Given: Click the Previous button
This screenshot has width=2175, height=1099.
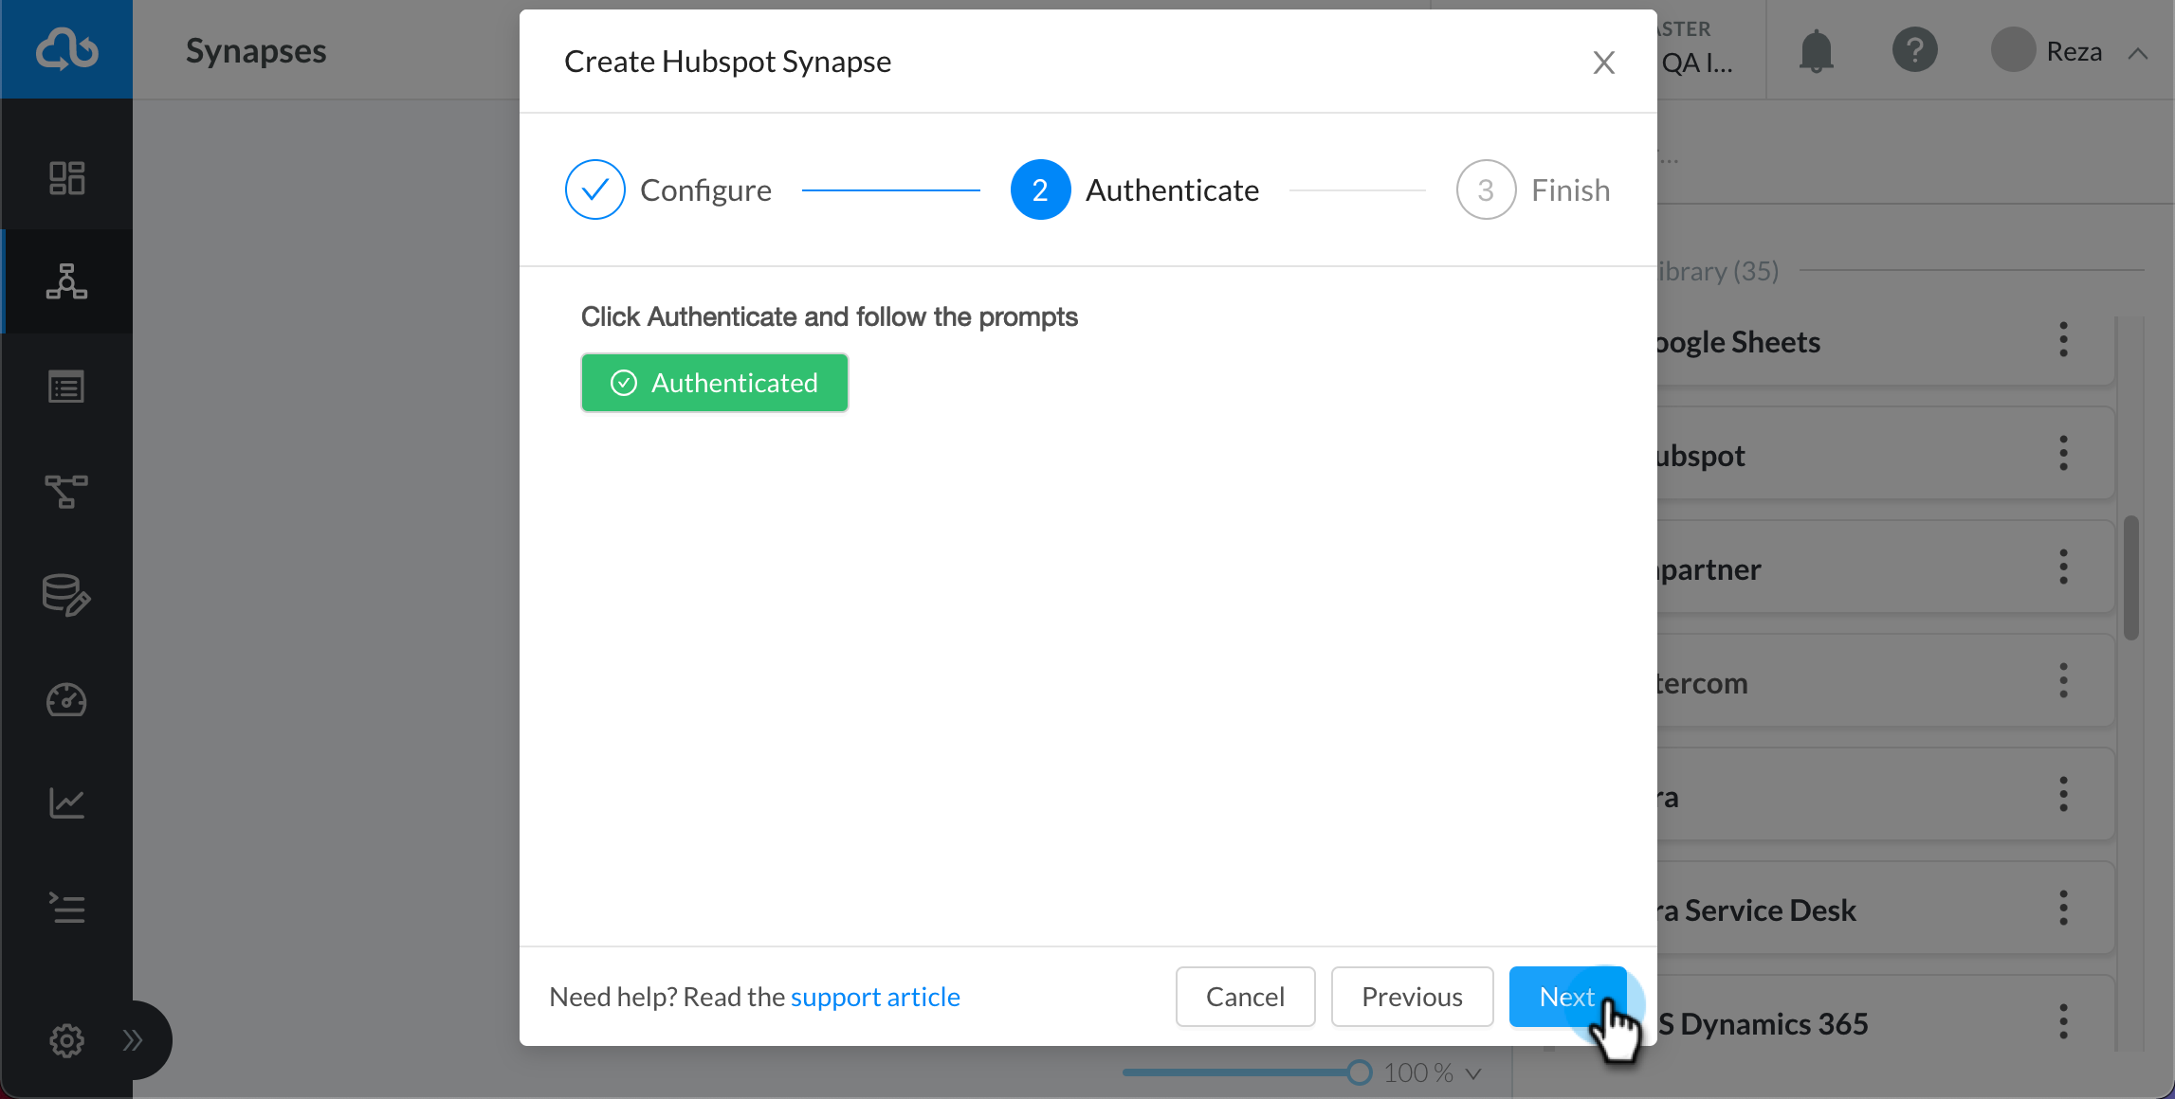Looking at the screenshot, I should point(1413,997).
